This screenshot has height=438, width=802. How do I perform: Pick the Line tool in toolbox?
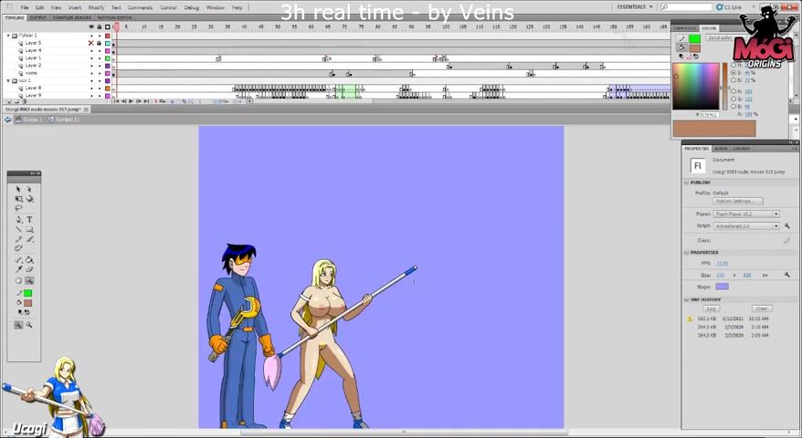pos(18,229)
